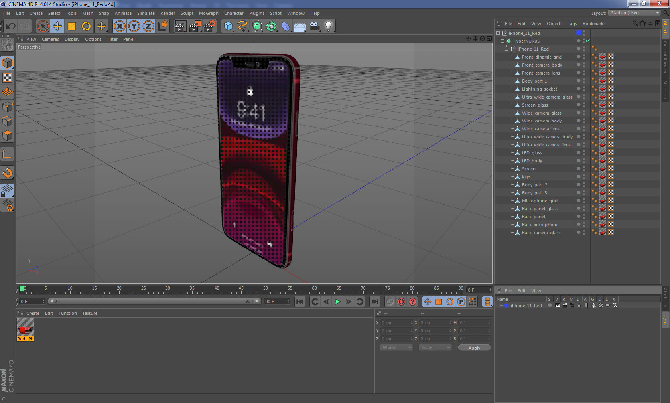This screenshot has width=670, height=403.
Task: Add a Floor environment object icon
Action: (x=300, y=26)
